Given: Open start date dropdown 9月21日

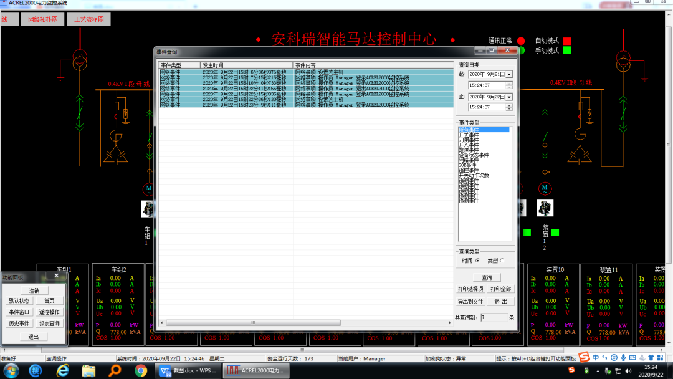Looking at the screenshot, I should point(509,74).
